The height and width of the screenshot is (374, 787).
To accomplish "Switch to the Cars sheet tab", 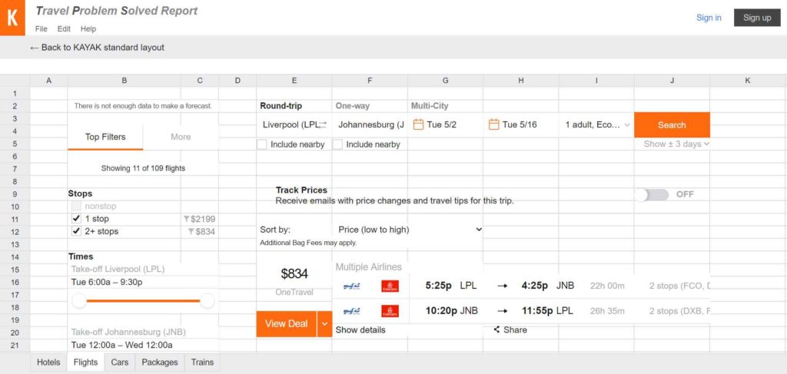I will point(119,362).
